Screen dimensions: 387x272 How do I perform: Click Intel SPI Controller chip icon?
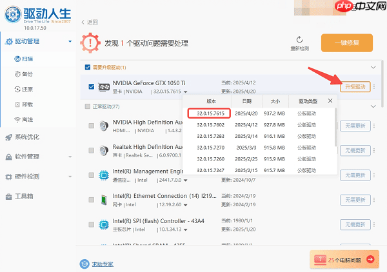[x=104, y=225]
